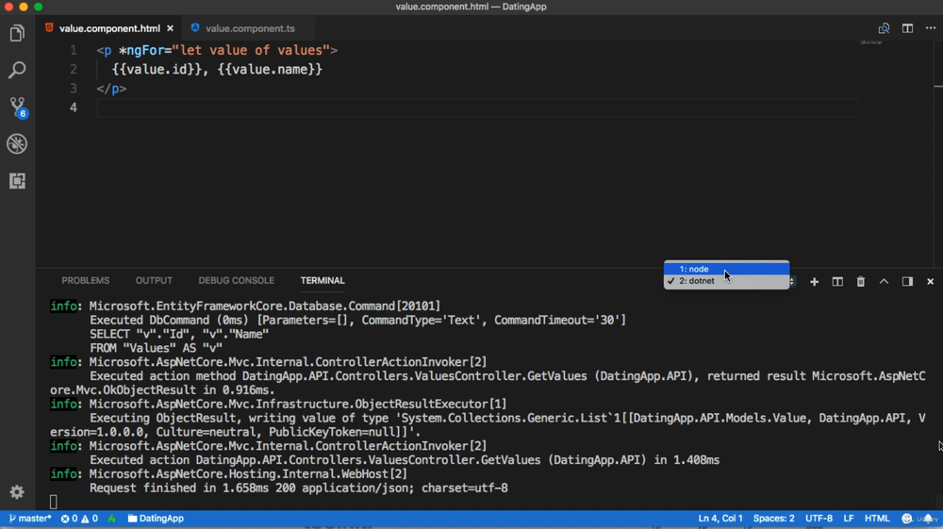943x529 pixels.
Task: Create a new terminal with plus icon
Action: point(814,281)
